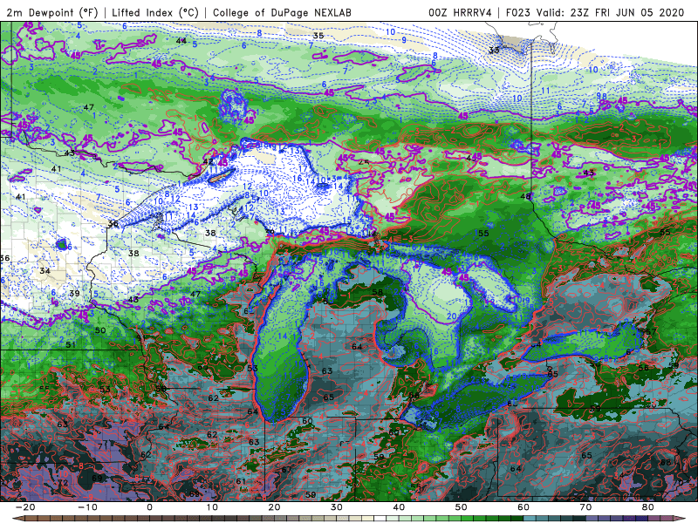
Task: Click the dewpoint value "71" on the map
Action: tap(103, 445)
